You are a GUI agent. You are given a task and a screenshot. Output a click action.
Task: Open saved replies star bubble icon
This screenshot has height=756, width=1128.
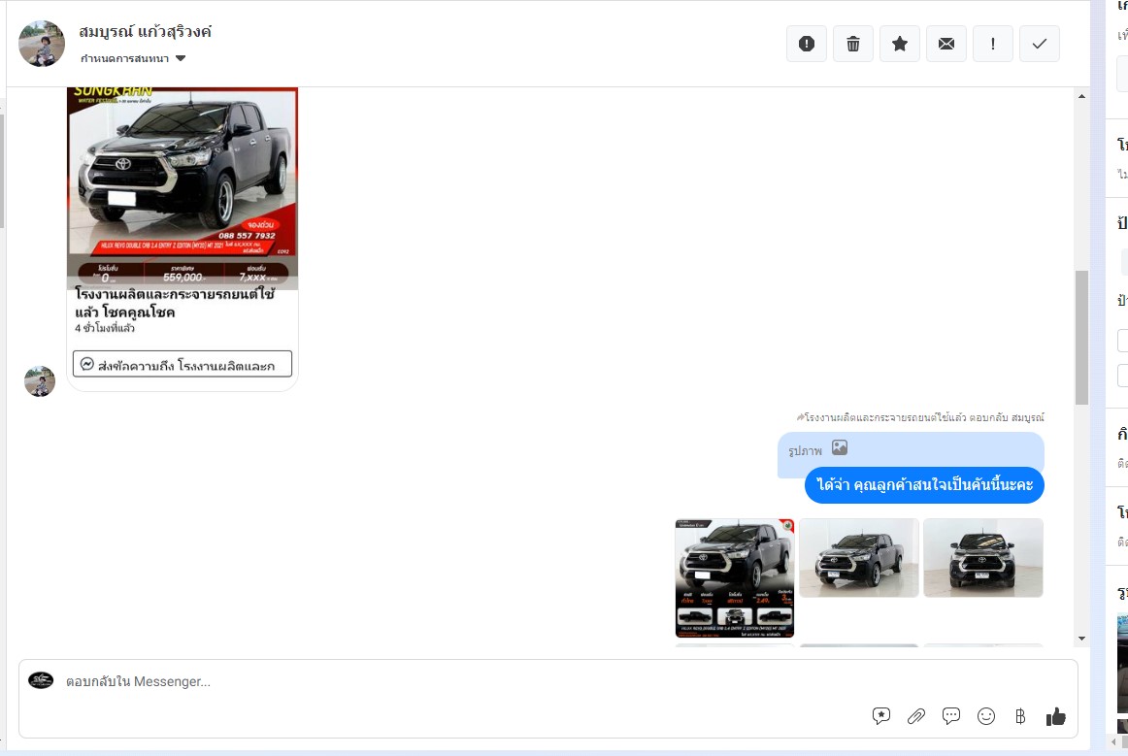(881, 715)
